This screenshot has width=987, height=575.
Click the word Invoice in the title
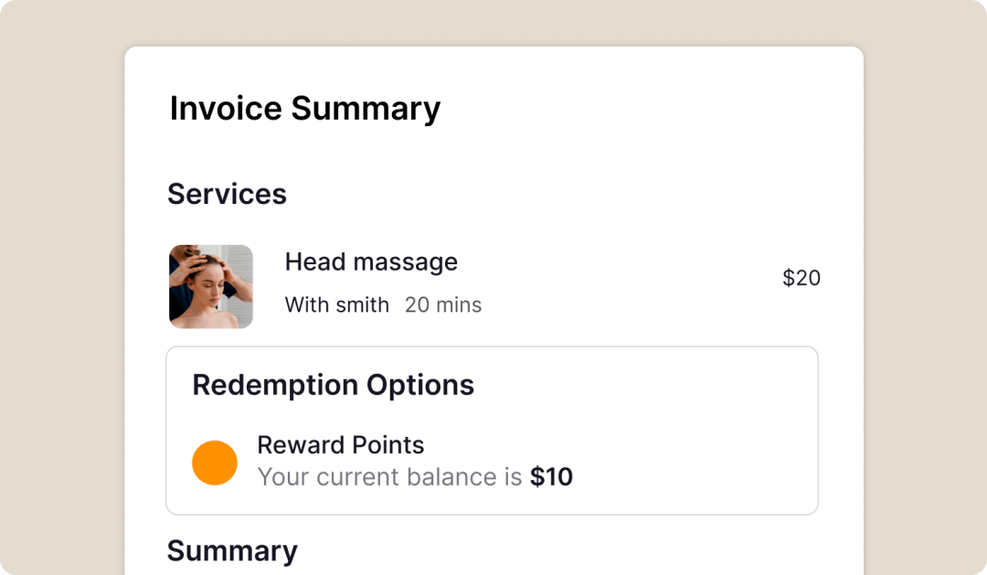[x=226, y=108]
